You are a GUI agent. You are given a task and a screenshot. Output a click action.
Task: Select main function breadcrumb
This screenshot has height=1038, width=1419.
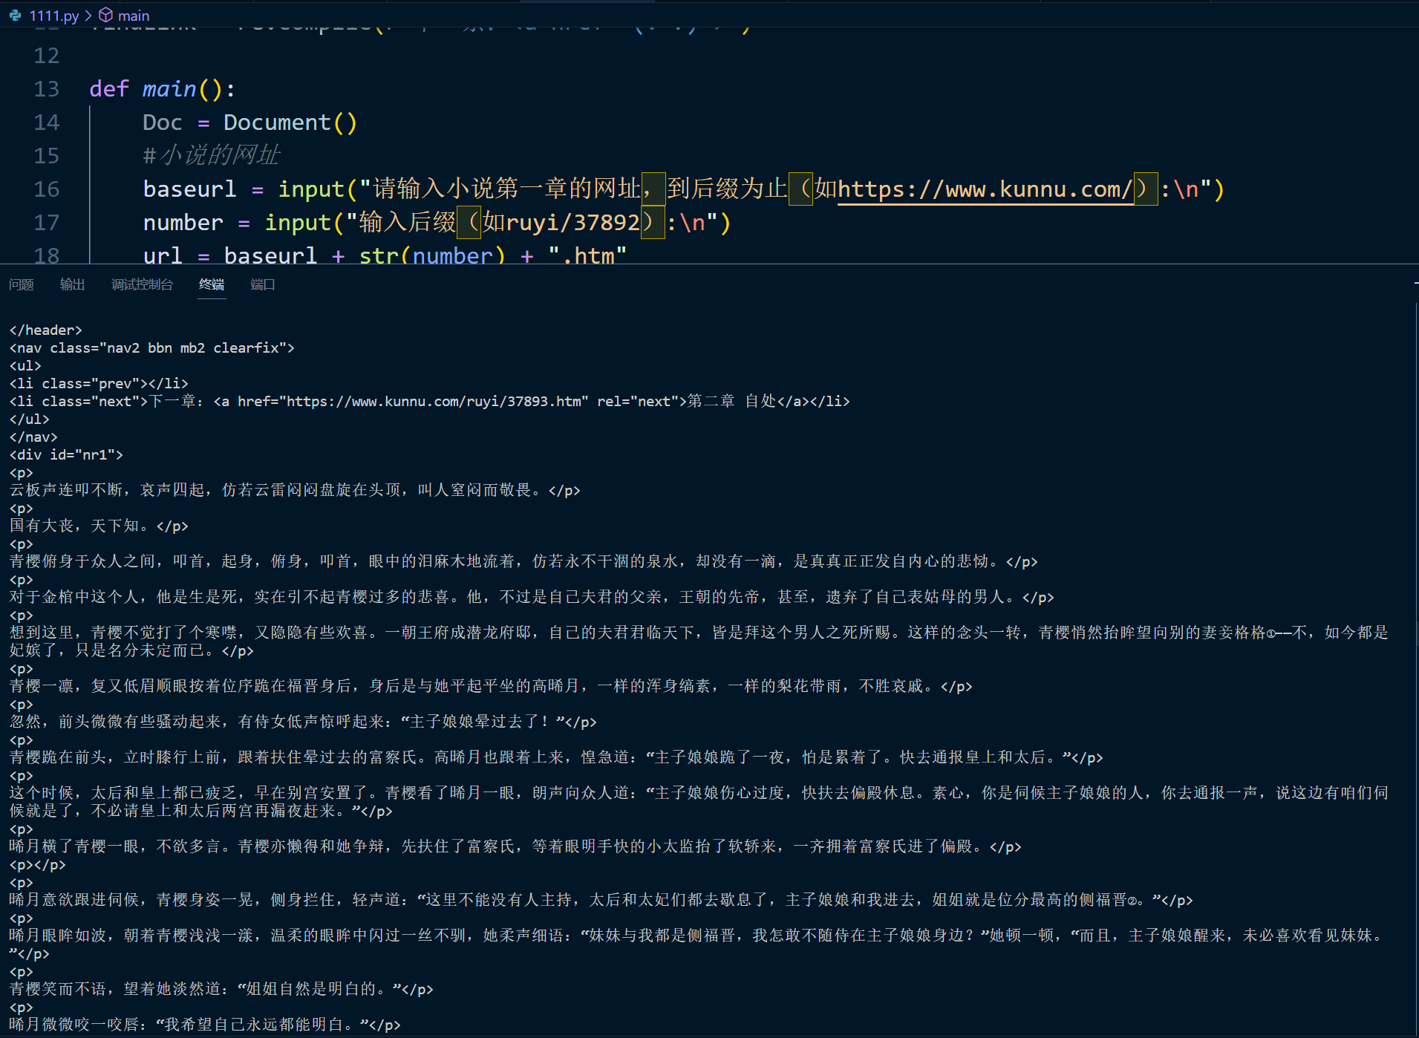(134, 16)
